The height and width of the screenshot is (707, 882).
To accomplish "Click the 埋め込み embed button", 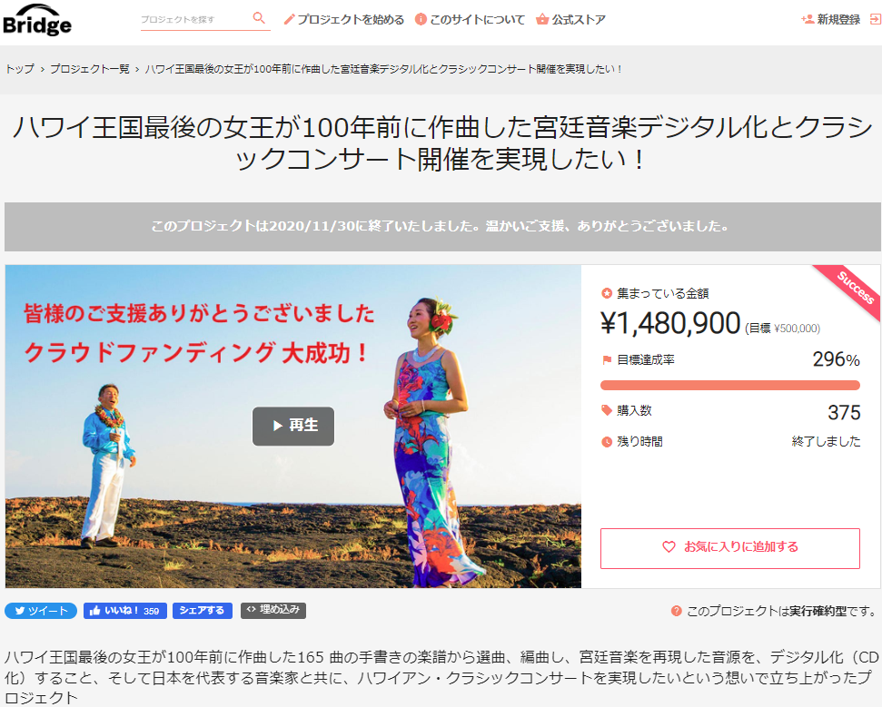I will tap(273, 610).
